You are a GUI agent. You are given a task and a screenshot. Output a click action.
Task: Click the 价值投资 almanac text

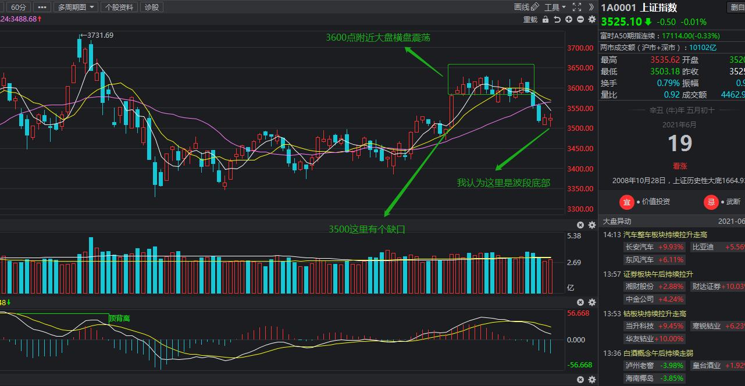(x=656, y=202)
